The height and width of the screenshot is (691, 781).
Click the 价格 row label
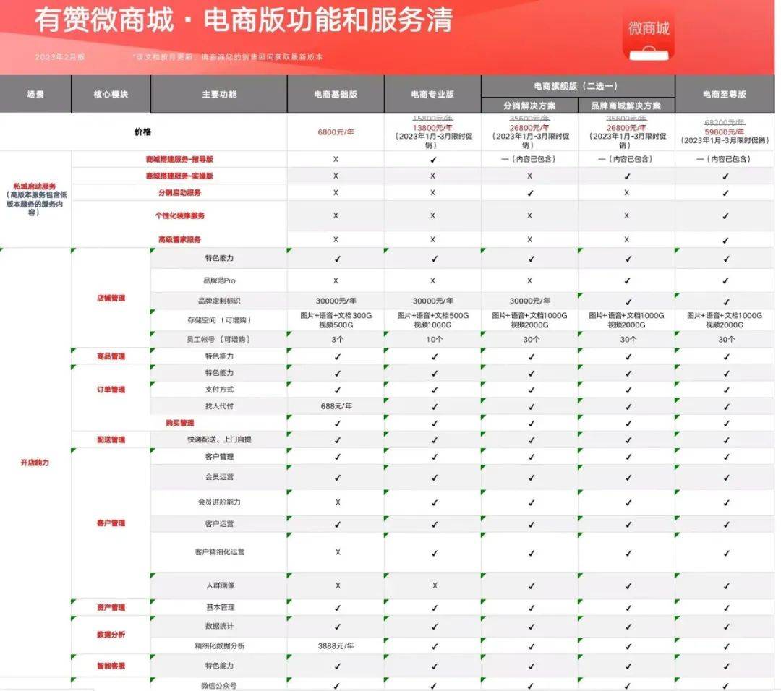[x=143, y=132]
